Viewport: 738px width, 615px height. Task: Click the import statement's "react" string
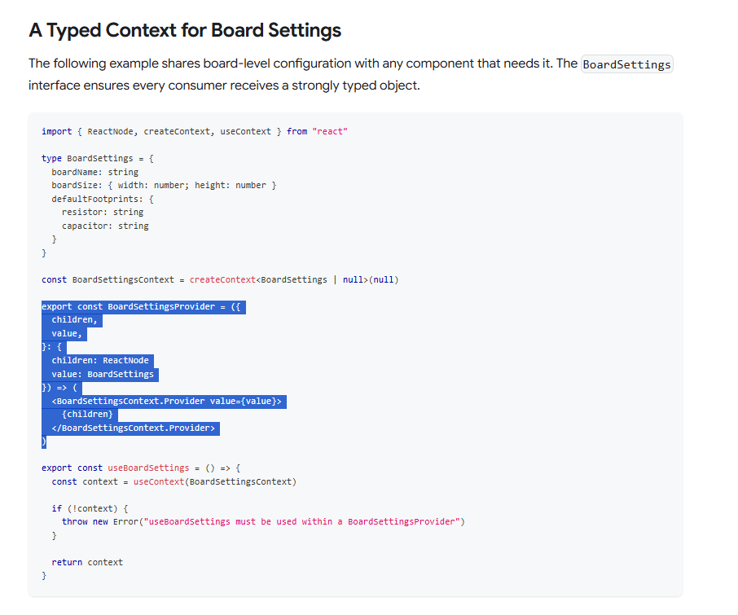[x=329, y=131]
